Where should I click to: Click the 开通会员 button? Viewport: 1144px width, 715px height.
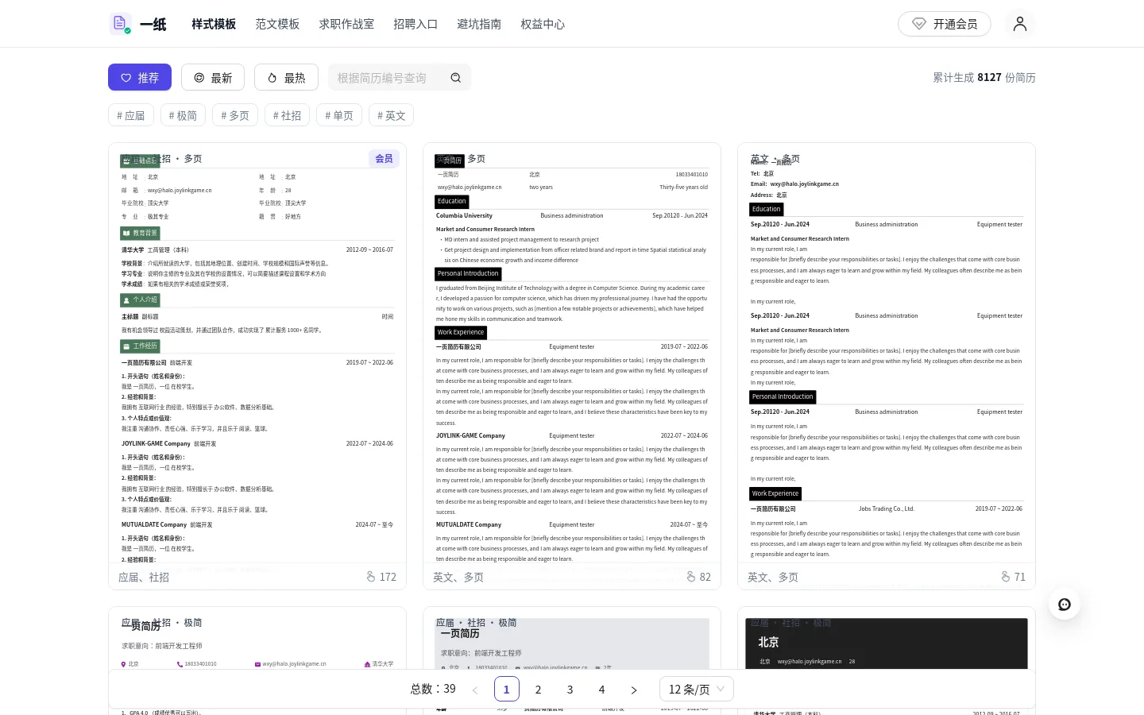[x=945, y=24]
